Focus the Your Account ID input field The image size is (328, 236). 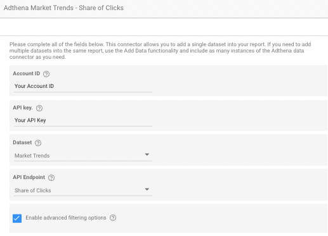[83, 86]
